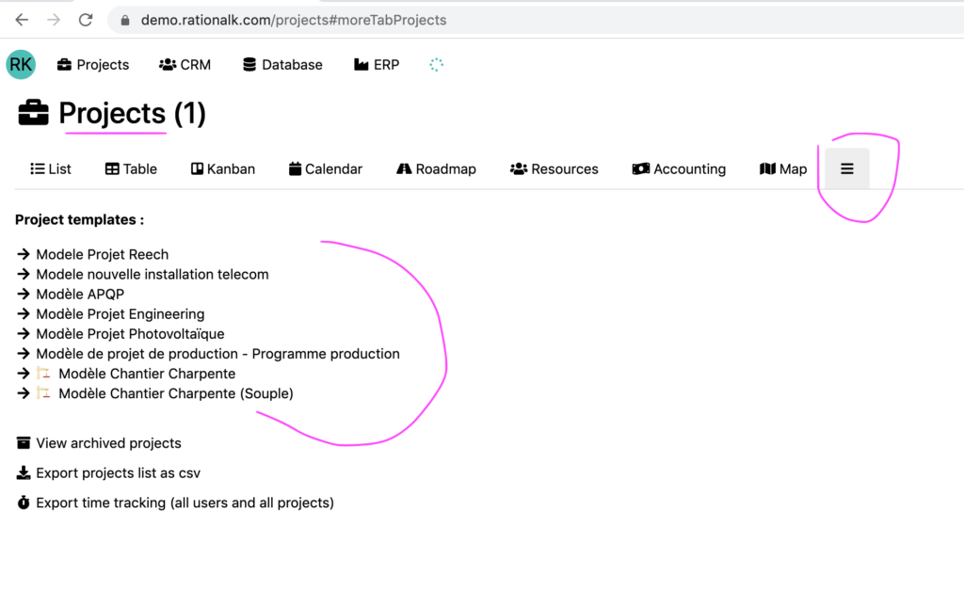
Task: Click the browser forward arrow
Action: pos(54,20)
